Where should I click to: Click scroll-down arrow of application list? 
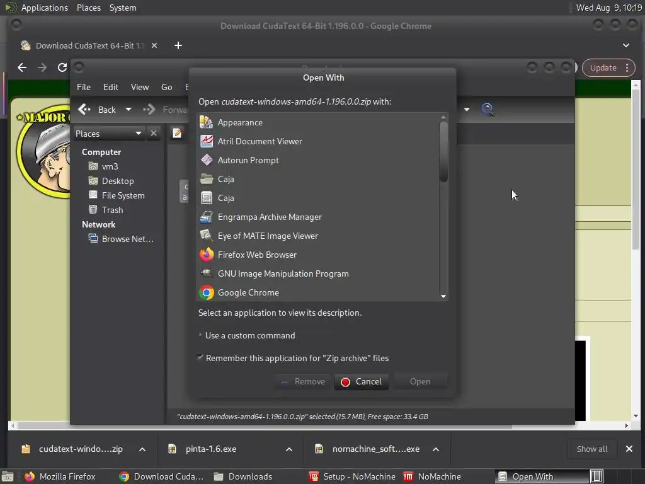(x=443, y=296)
